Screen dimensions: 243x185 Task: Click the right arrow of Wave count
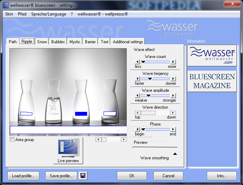tap(173, 62)
